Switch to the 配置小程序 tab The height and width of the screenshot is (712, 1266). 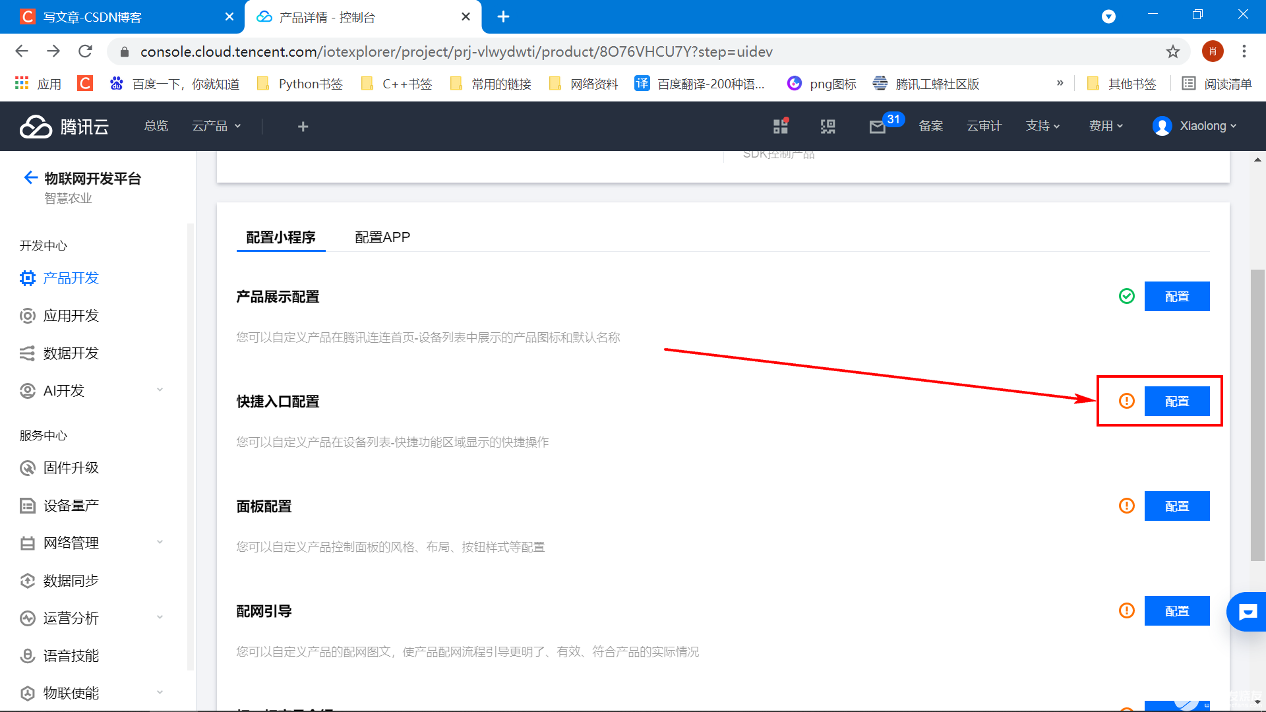281,237
